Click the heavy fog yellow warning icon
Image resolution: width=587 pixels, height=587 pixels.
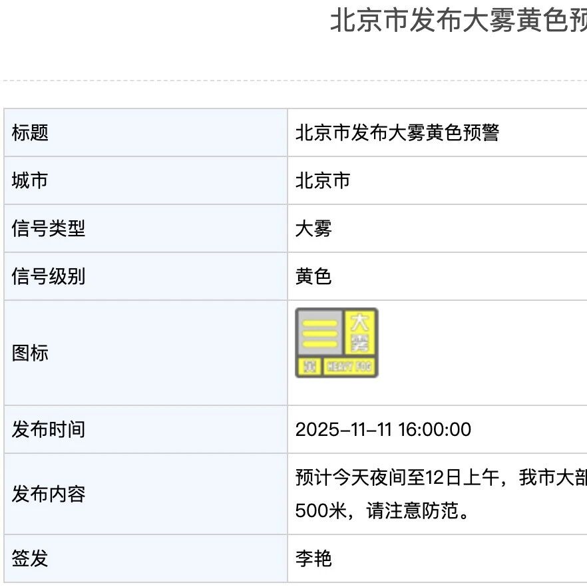click(x=337, y=343)
